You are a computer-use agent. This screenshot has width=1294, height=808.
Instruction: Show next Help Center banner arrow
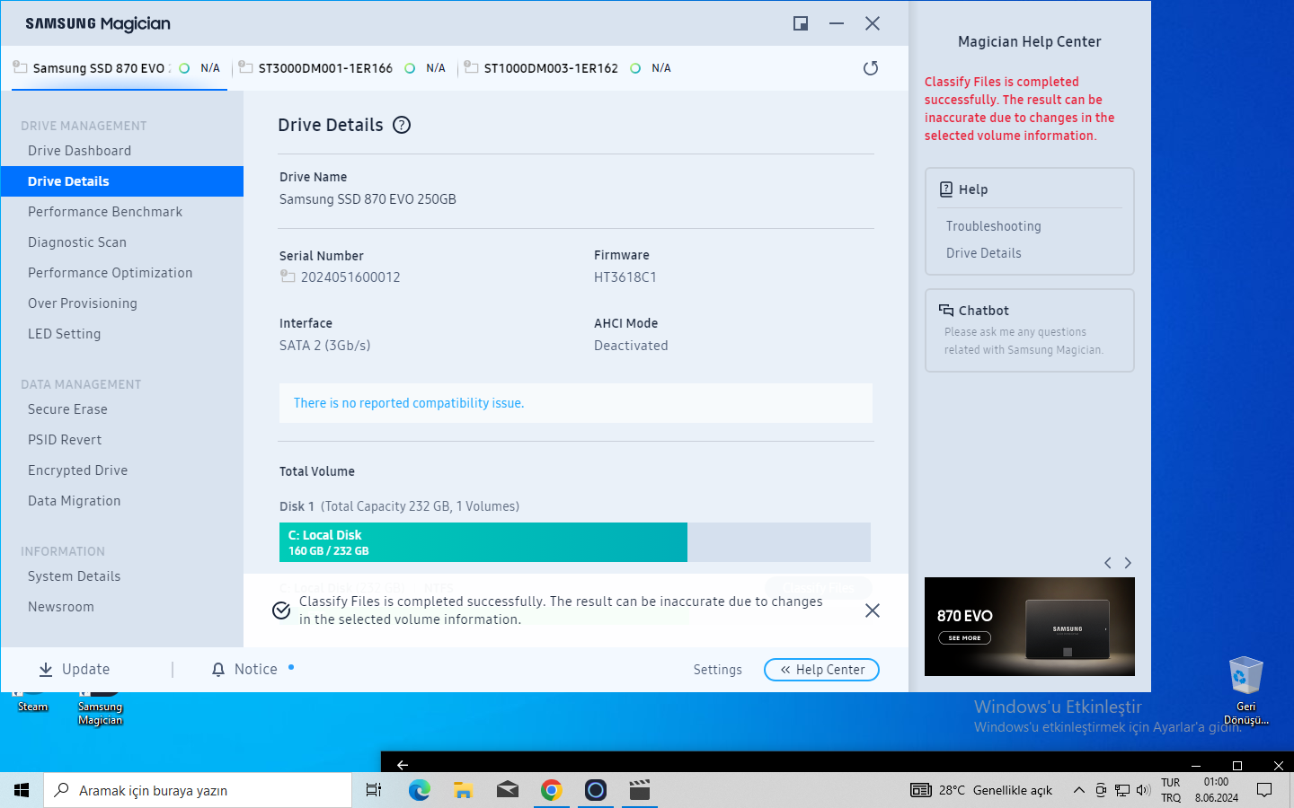click(1128, 563)
